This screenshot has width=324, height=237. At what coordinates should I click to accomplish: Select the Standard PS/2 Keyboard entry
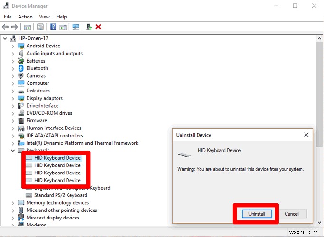point(60,195)
